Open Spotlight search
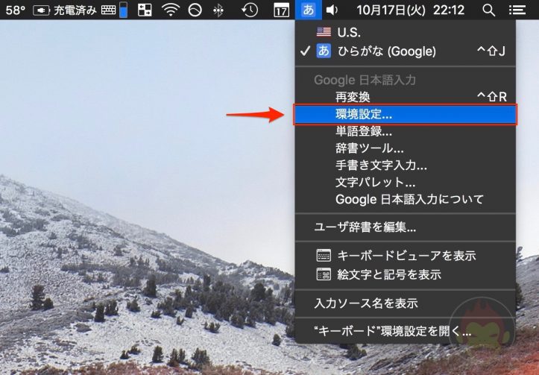This screenshot has height=375, width=539. tap(488, 10)
